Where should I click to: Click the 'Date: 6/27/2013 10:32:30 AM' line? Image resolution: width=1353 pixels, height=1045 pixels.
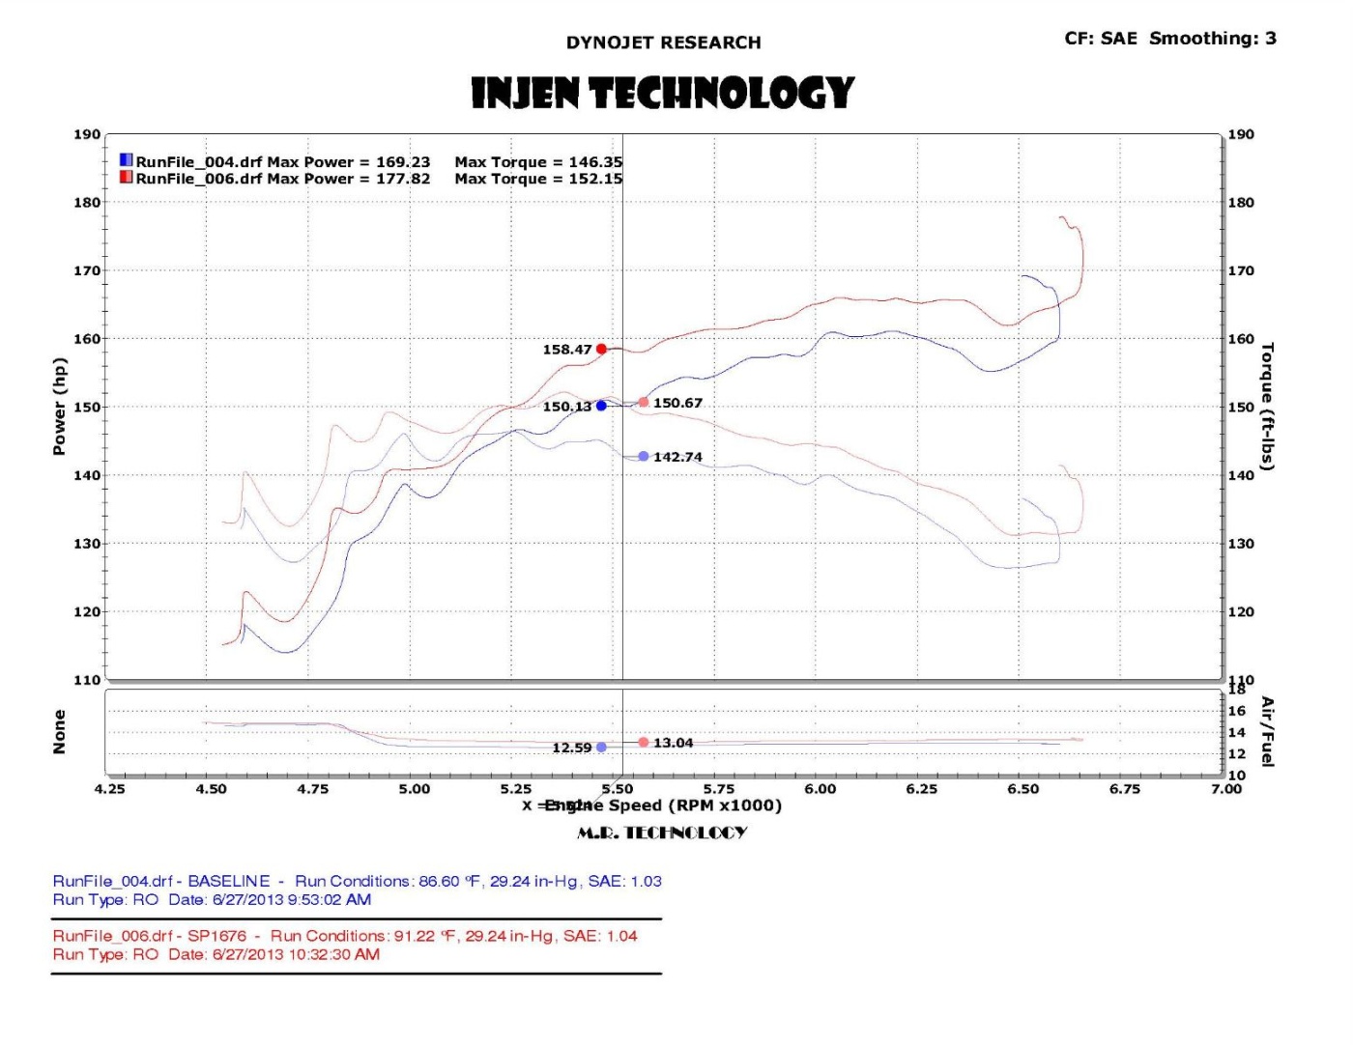pyautogui.click(x=274, y=954)
